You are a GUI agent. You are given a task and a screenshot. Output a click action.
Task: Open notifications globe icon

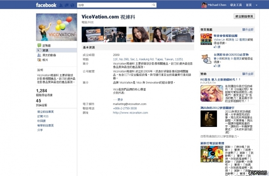(x=72, y=5)
